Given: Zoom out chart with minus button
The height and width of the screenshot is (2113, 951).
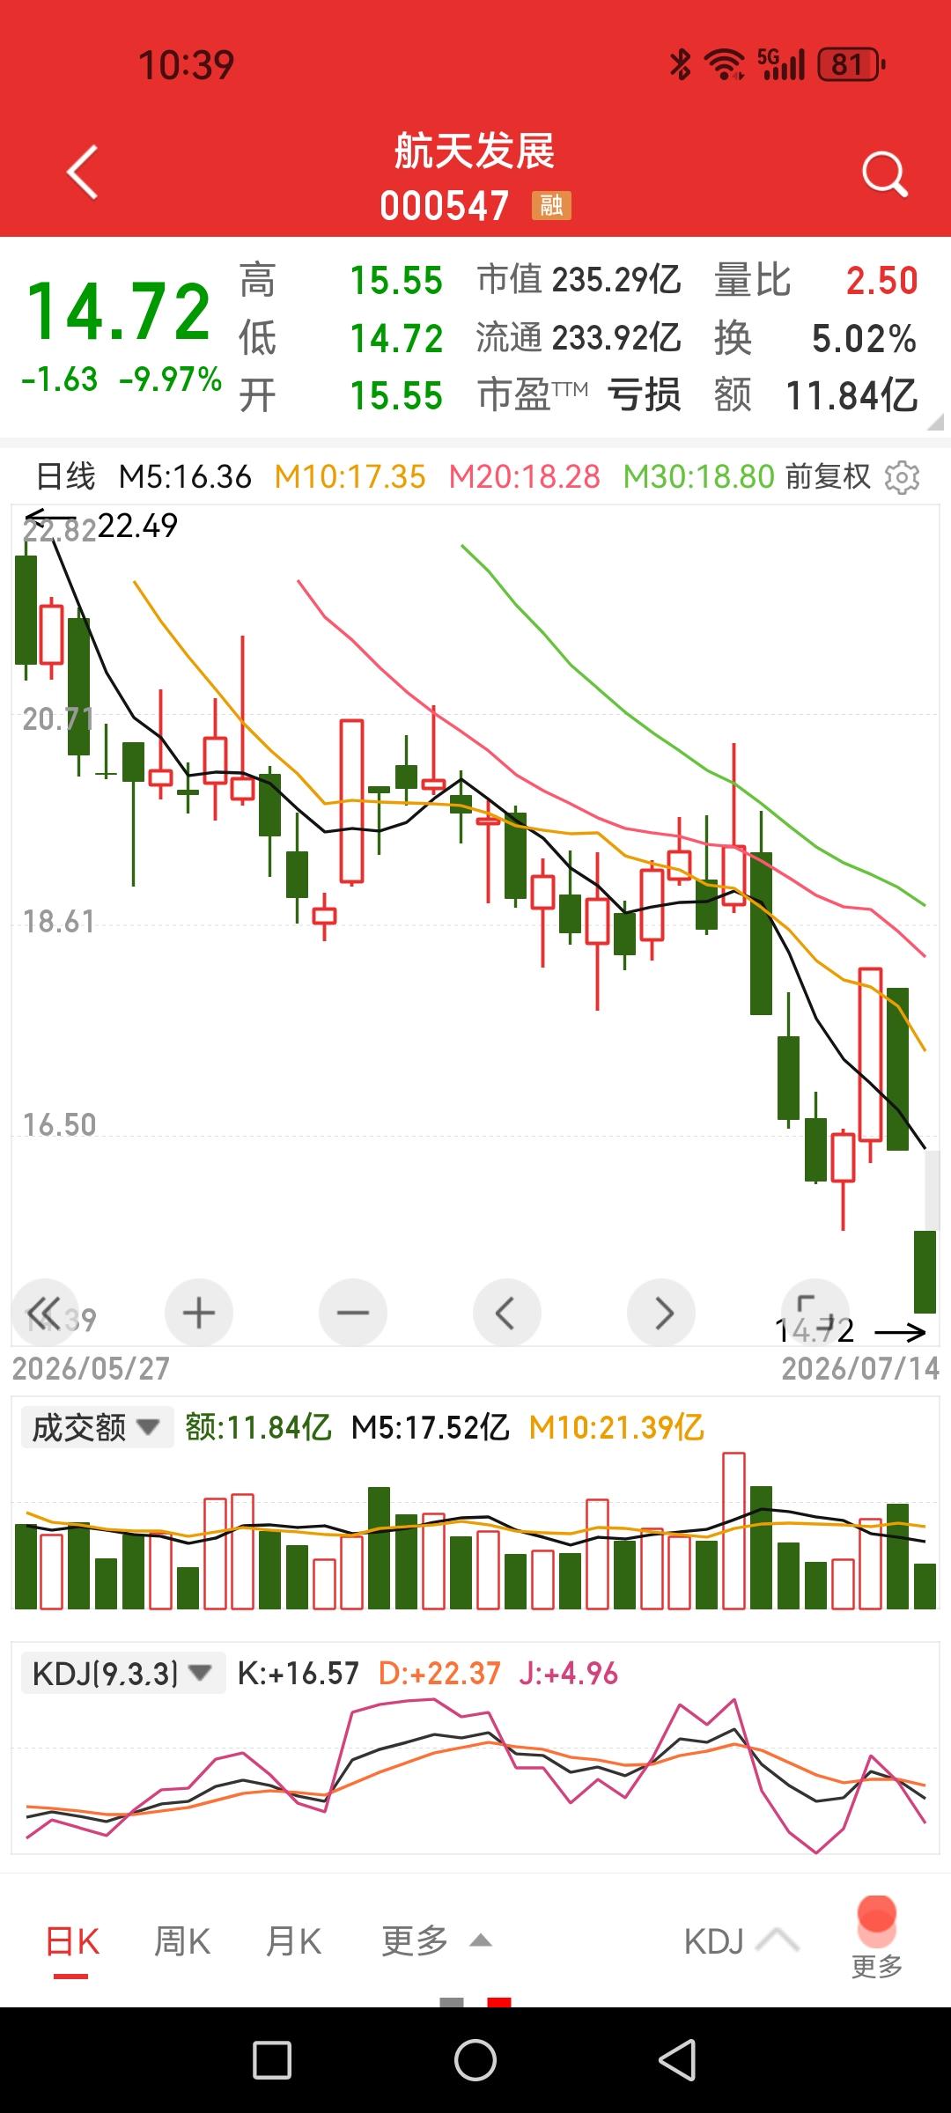Looking at the screenshot, I should (353, 1313).
